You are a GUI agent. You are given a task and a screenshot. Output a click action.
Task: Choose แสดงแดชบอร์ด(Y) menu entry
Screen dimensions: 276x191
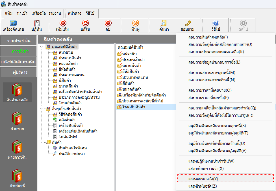pos(225,179)
